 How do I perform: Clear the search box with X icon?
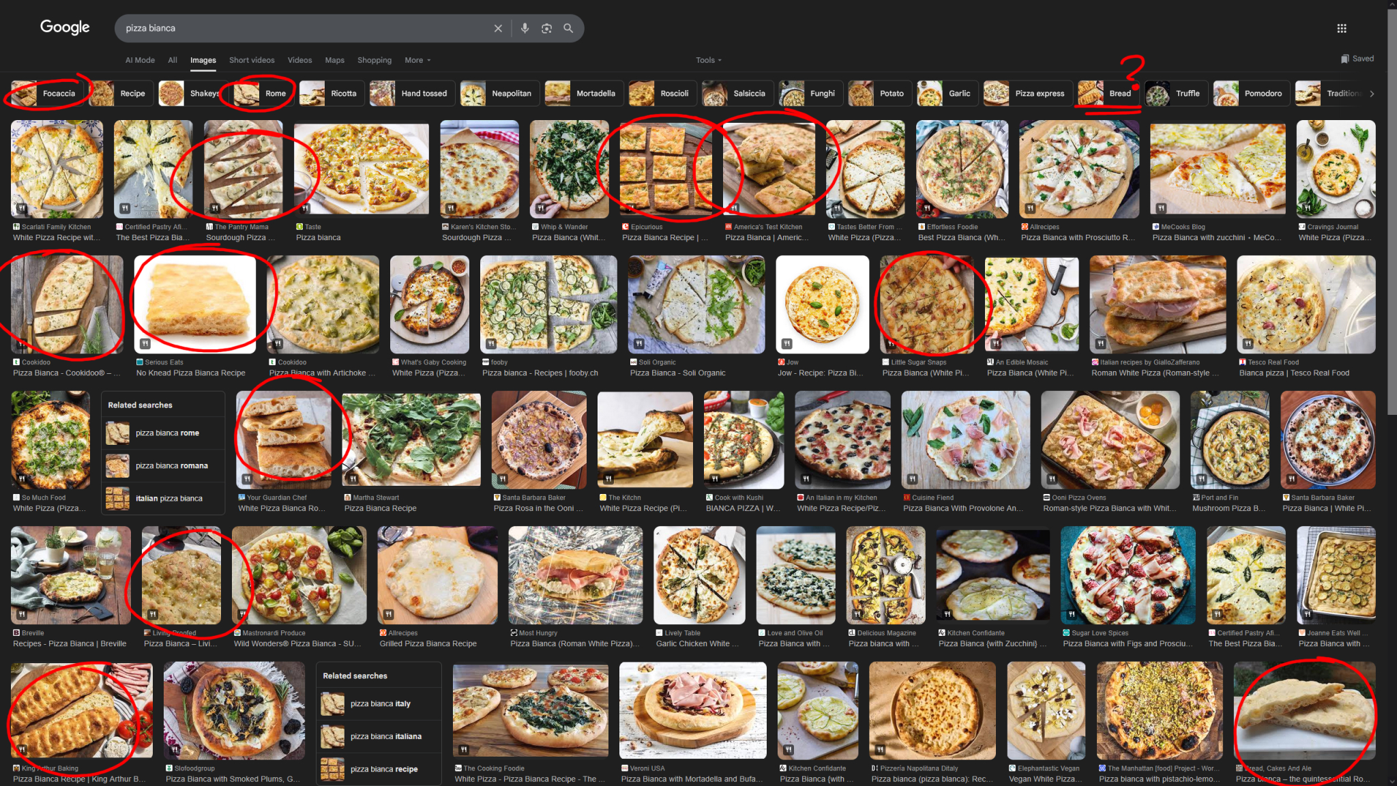click(498, 28)
